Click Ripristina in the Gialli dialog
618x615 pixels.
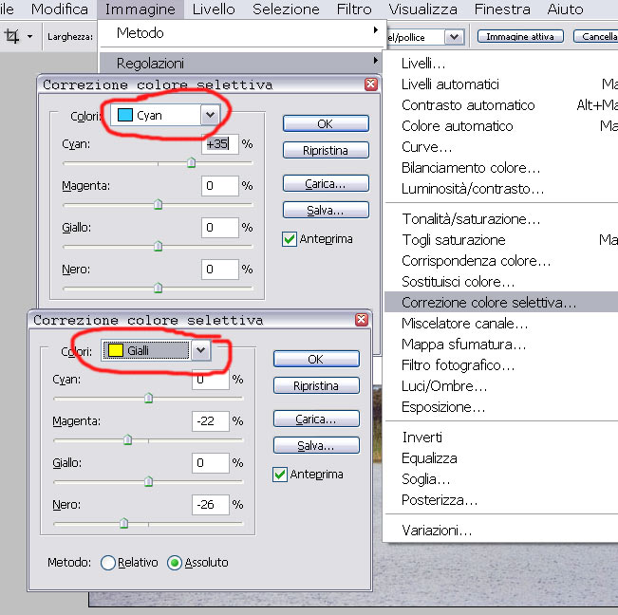[x=316, y=385]
